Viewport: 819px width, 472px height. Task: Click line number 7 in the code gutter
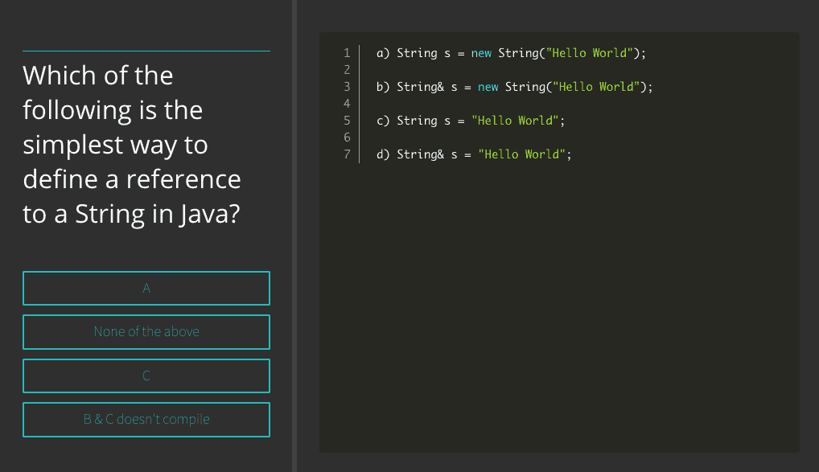[x=347, y=154]
